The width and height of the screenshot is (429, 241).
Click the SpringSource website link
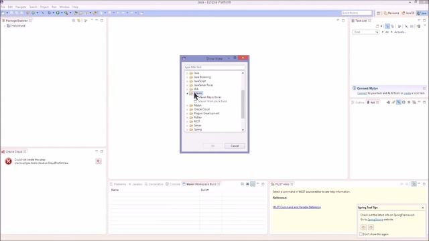click(375, 220)
